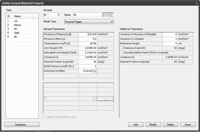Screen dimensions: 200x132
Task: Tick the checkbox in the lower parameter table
Action: pos(45,99)
